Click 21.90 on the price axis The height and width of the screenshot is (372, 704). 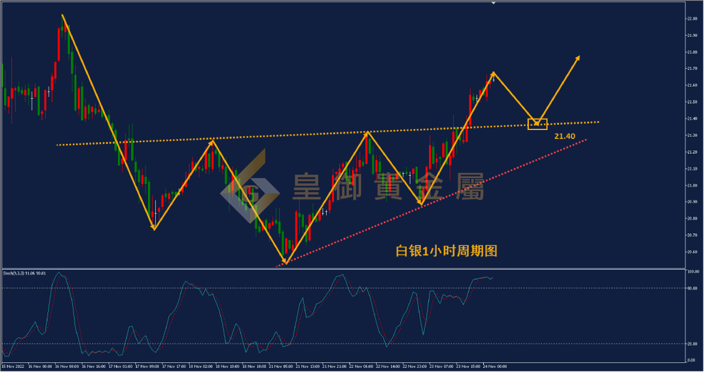click(x=692, y=35)
